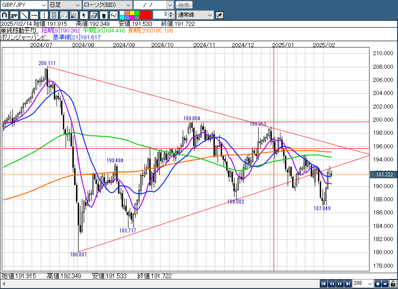
Task: Select the Fibonacci retracement lines tool
Action: tap(54, 15)
